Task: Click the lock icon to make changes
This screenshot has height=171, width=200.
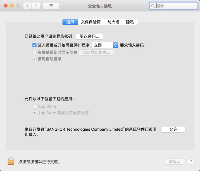Action: pyautogui.click(x=11, y=161)
